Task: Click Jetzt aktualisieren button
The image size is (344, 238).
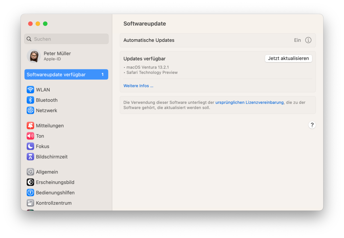Action: (x=288, y=58)
